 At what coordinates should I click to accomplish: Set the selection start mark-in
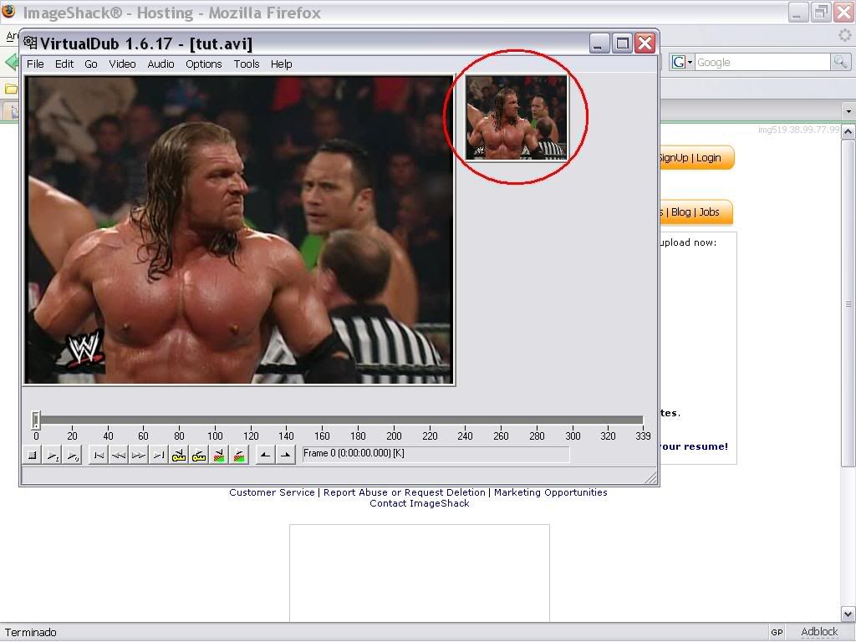tap(265, 455)
